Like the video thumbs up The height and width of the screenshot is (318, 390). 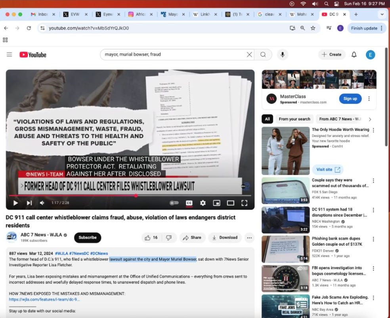[x=151, y=238]
